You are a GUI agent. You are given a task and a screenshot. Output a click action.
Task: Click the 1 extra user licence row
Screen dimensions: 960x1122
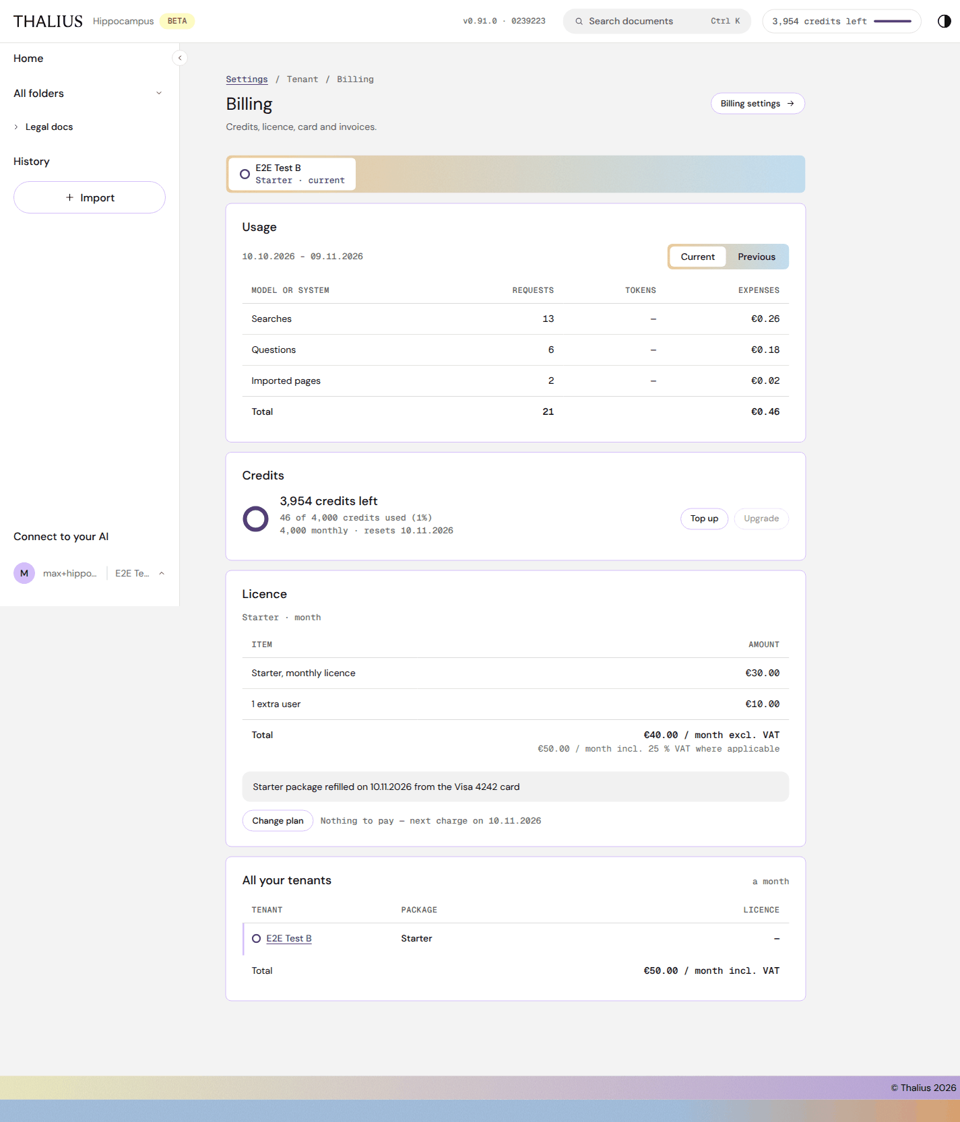[515, 704]
